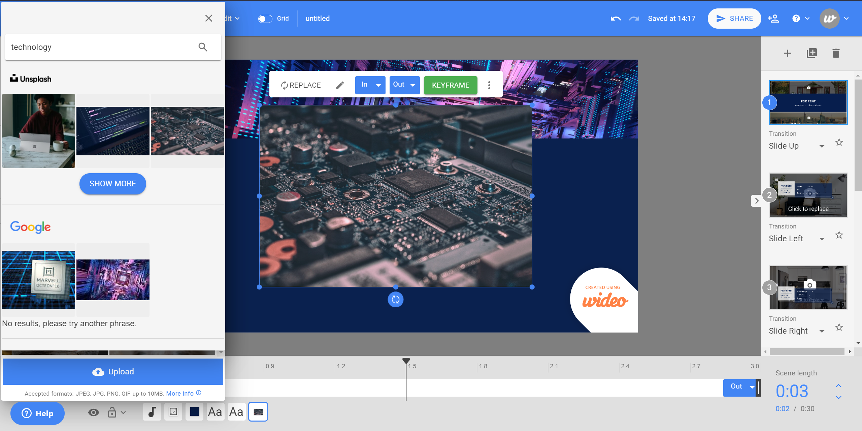Open the Edit menu dropdown

pyautogui.click(x=232, y=19)
